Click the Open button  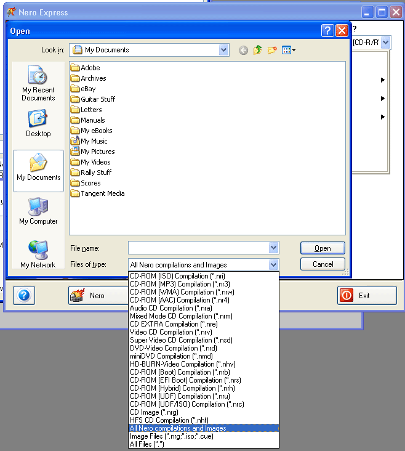click(x=323, y=248)
